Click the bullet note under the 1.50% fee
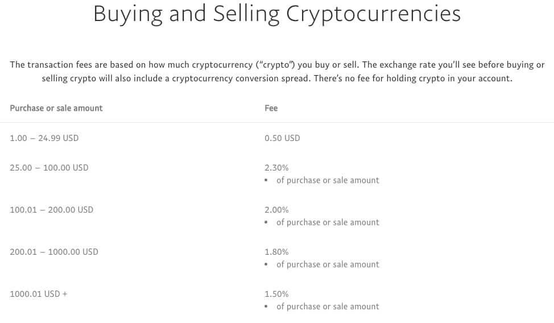This screenshot has width=554, height=323. (x=328, y=307)
